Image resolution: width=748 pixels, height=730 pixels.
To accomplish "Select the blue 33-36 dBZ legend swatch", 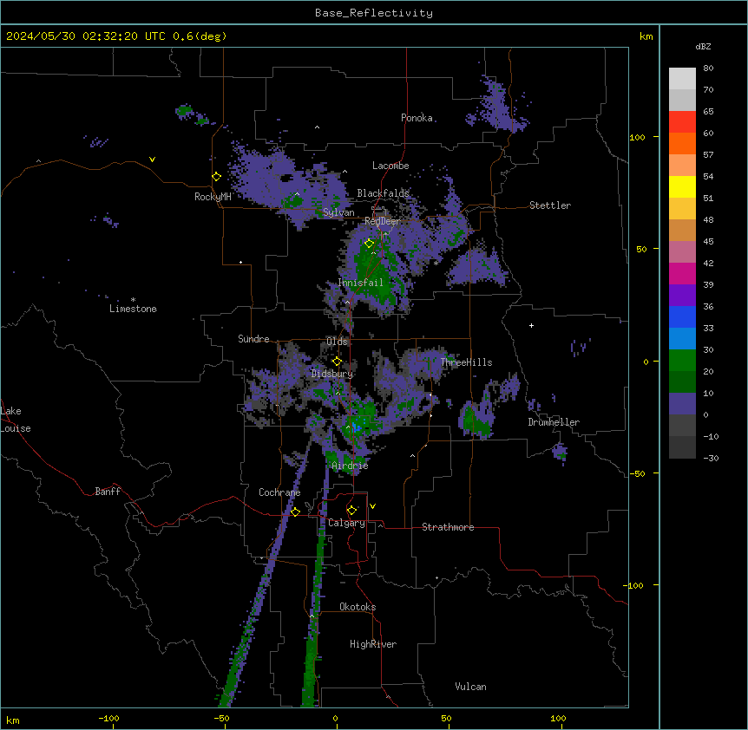I will (x=682, y=317).
